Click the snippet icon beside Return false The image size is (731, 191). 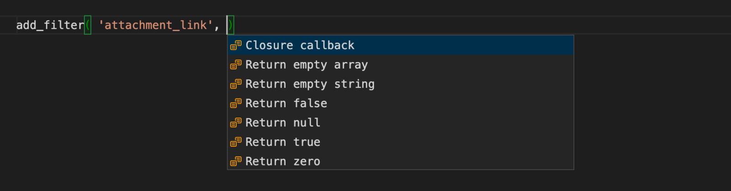point(236,103)
